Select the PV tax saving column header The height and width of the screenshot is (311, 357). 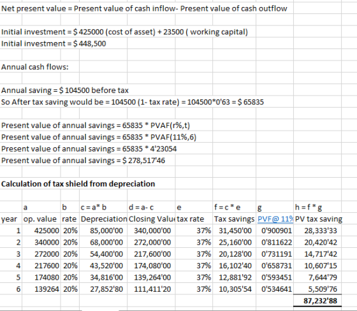(x=319, y=219)
